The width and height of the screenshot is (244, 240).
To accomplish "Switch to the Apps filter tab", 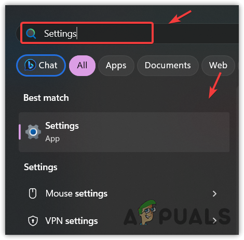I will point(116,66).
